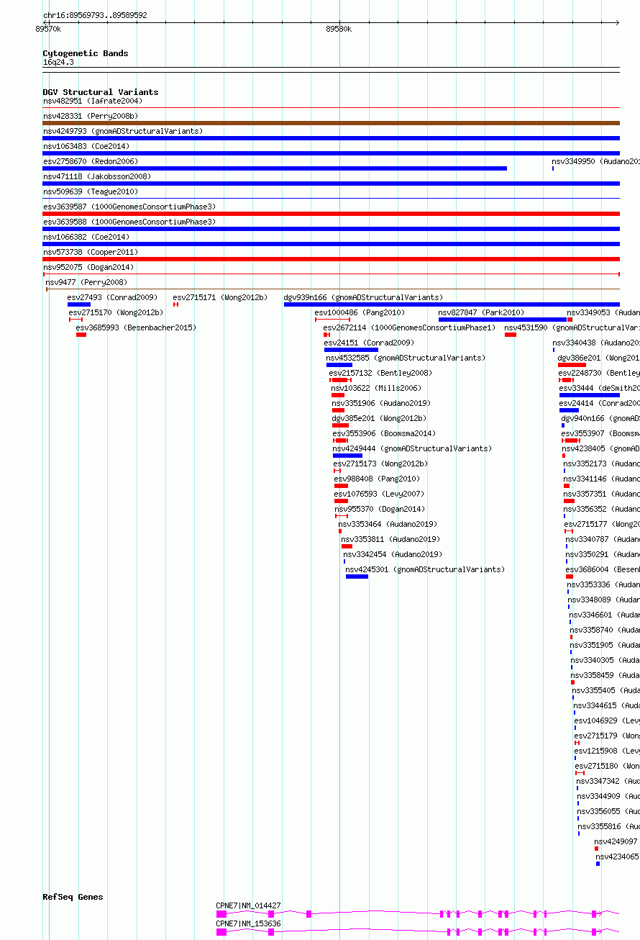
Task: Open variant label nsv103622 (Mills2006)
Action: 376,388
